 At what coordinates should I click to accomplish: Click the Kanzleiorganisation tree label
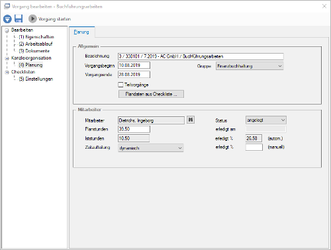31,58
